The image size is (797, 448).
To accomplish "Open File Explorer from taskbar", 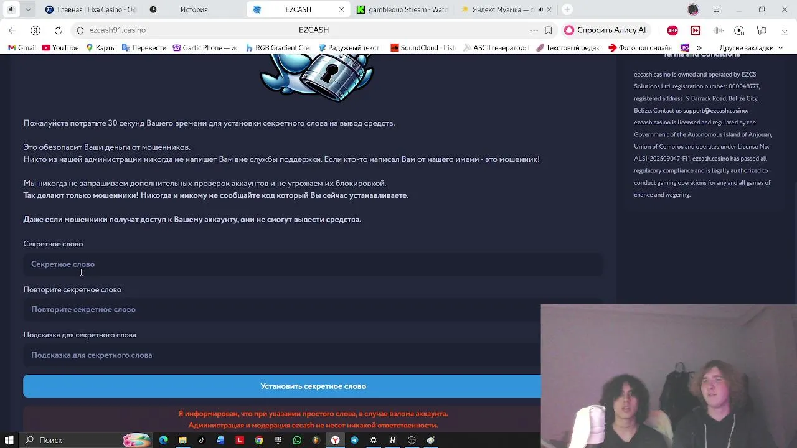I will click(182, 440).
